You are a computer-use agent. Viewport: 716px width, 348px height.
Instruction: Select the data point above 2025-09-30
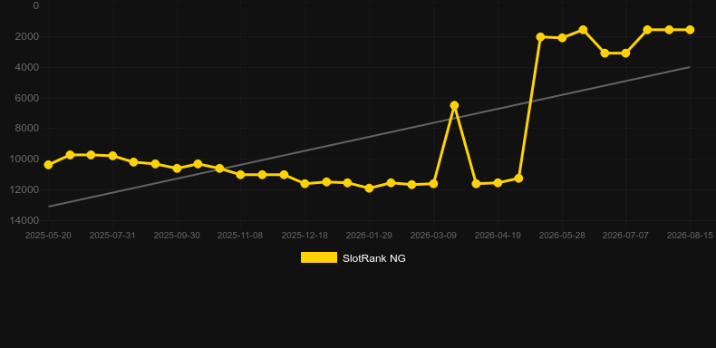177,169
